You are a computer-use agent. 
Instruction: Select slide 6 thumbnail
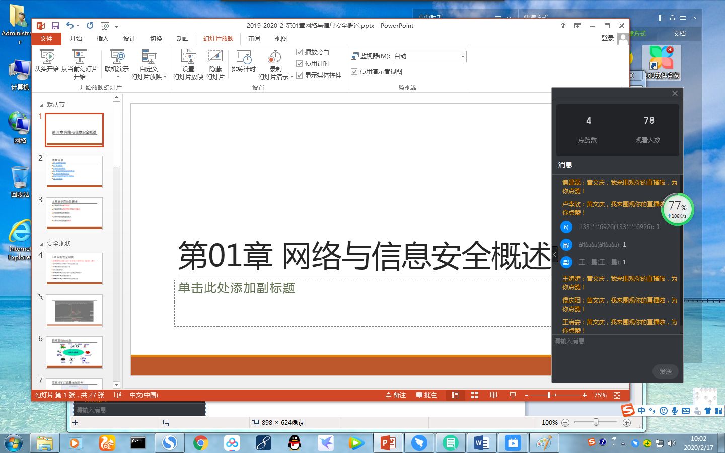coord(74,352)
